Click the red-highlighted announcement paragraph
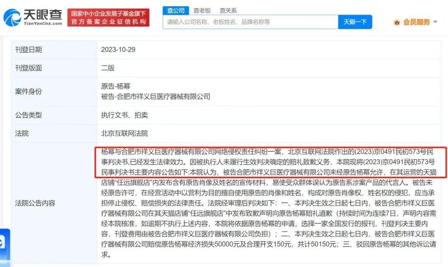The height and width of the screenshot is (267, 448). [270, 162]
